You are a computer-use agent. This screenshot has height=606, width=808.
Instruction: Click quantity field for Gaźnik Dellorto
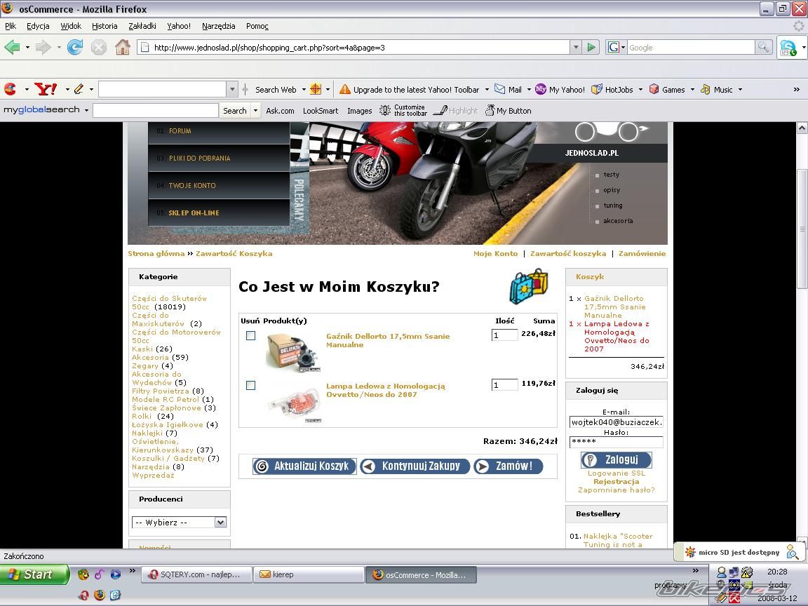[x=504, y=335]
